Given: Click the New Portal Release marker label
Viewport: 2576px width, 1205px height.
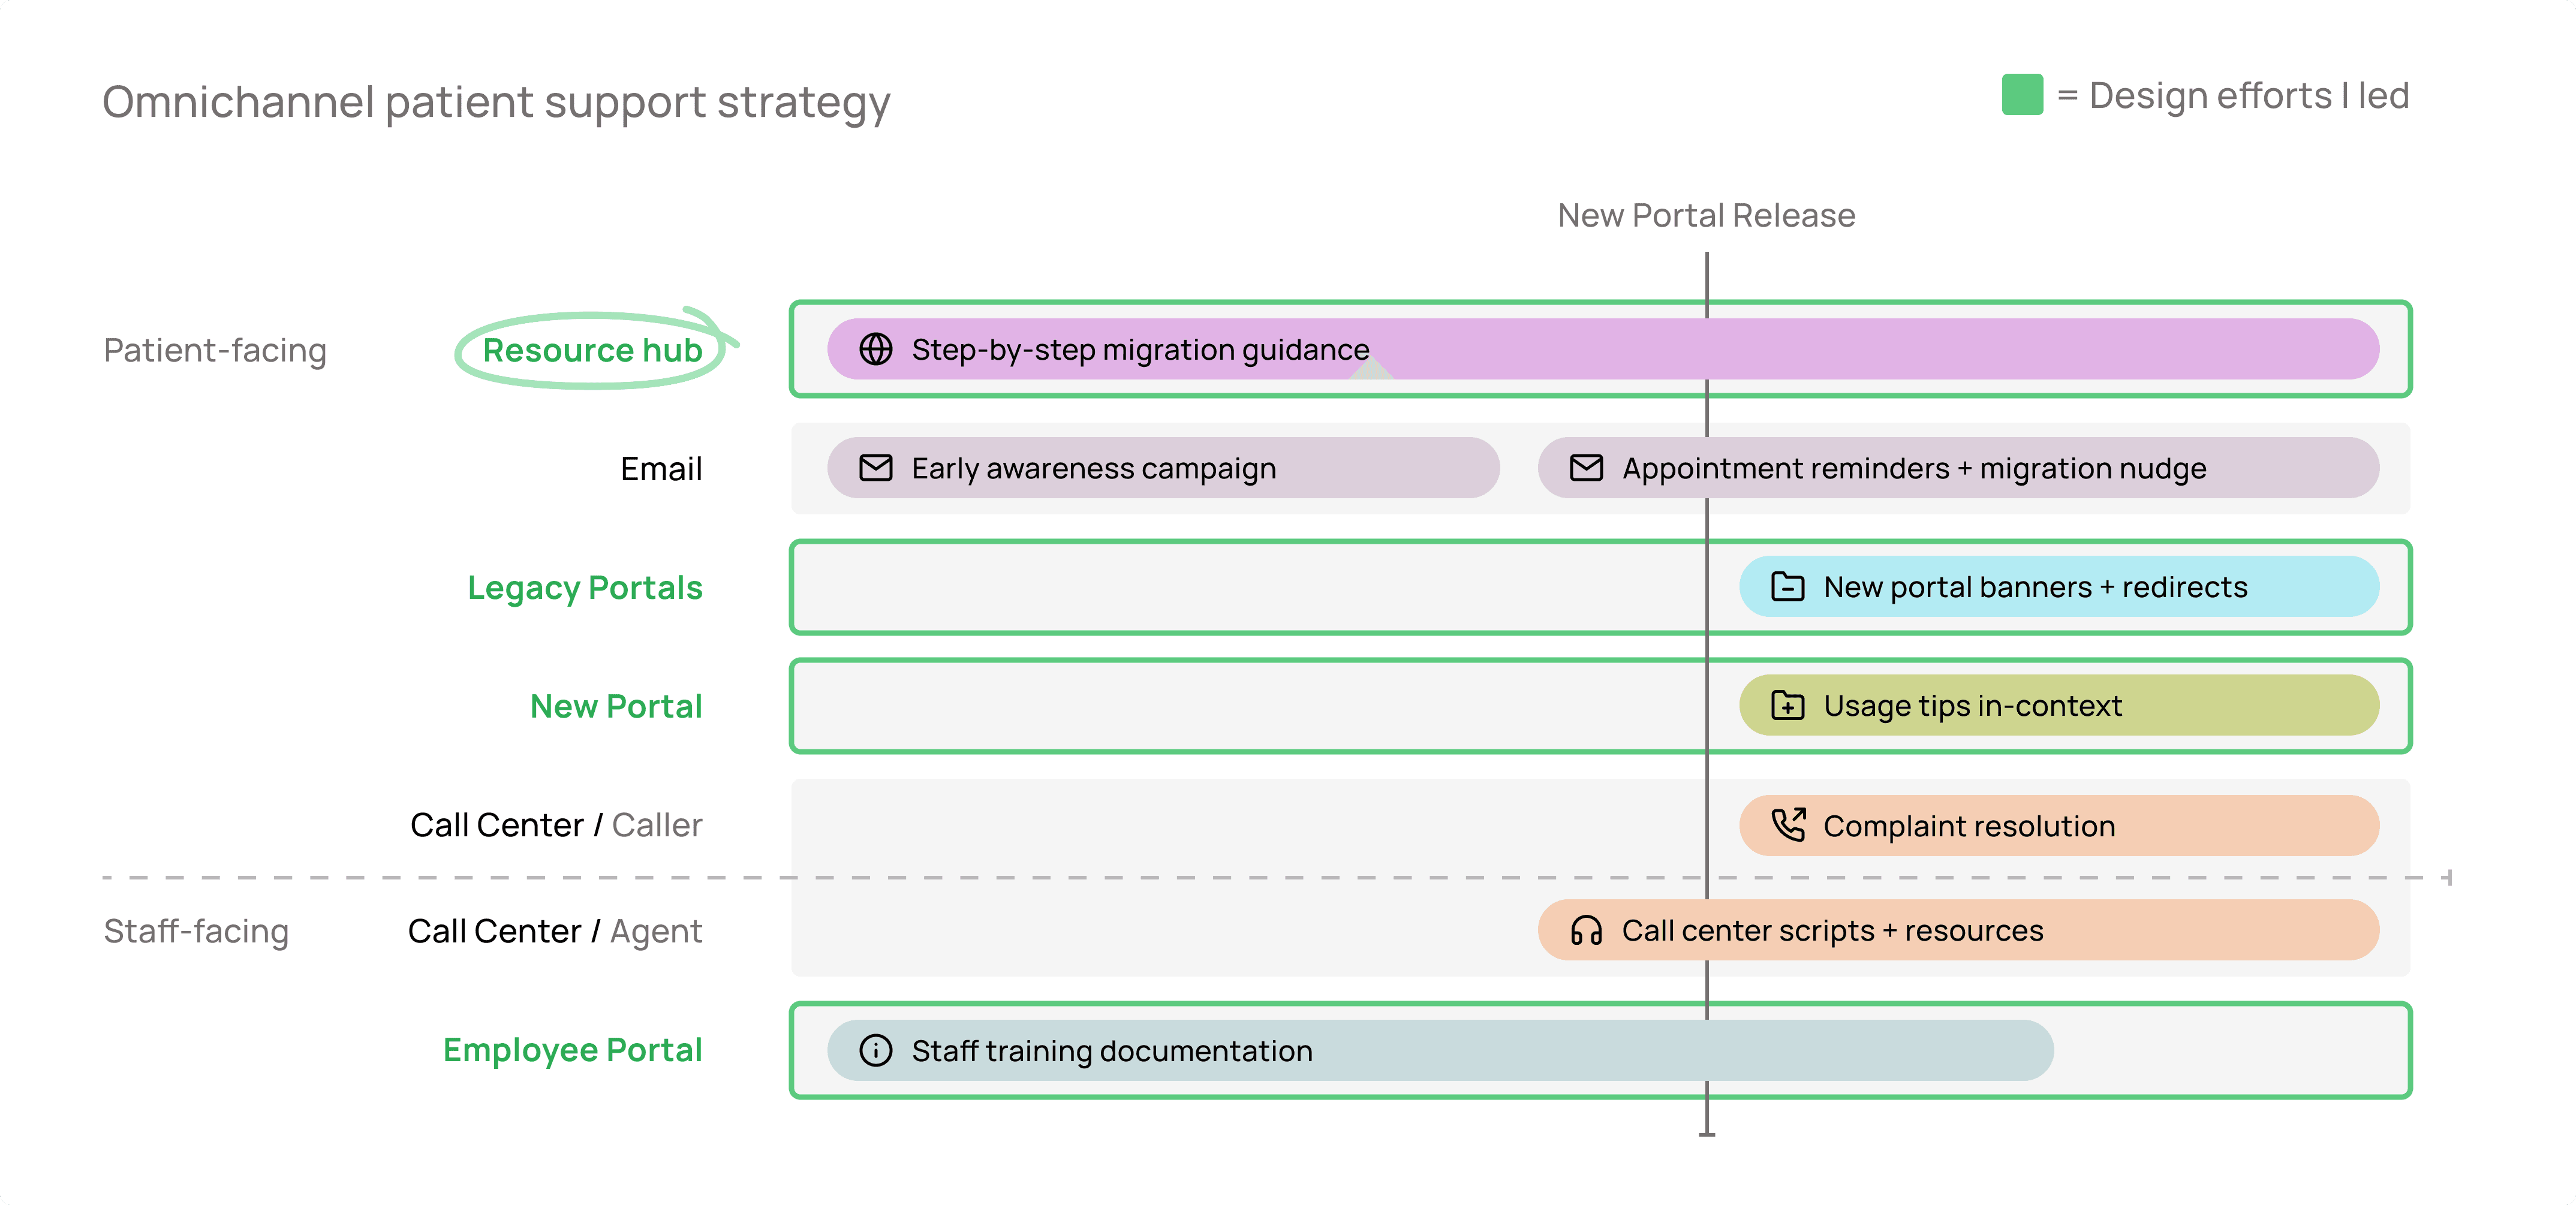Looking at the screenshot, I should [1706, 215].
